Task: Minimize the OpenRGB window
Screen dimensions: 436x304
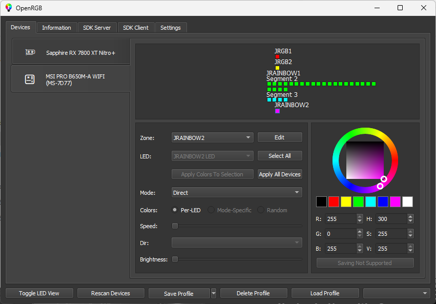Action: [377, 8]
